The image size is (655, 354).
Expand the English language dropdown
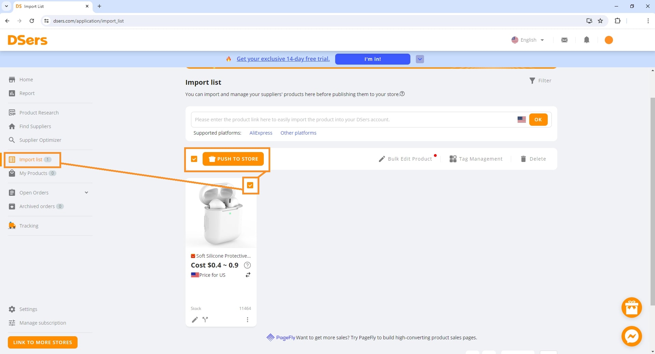click(528, 40)
